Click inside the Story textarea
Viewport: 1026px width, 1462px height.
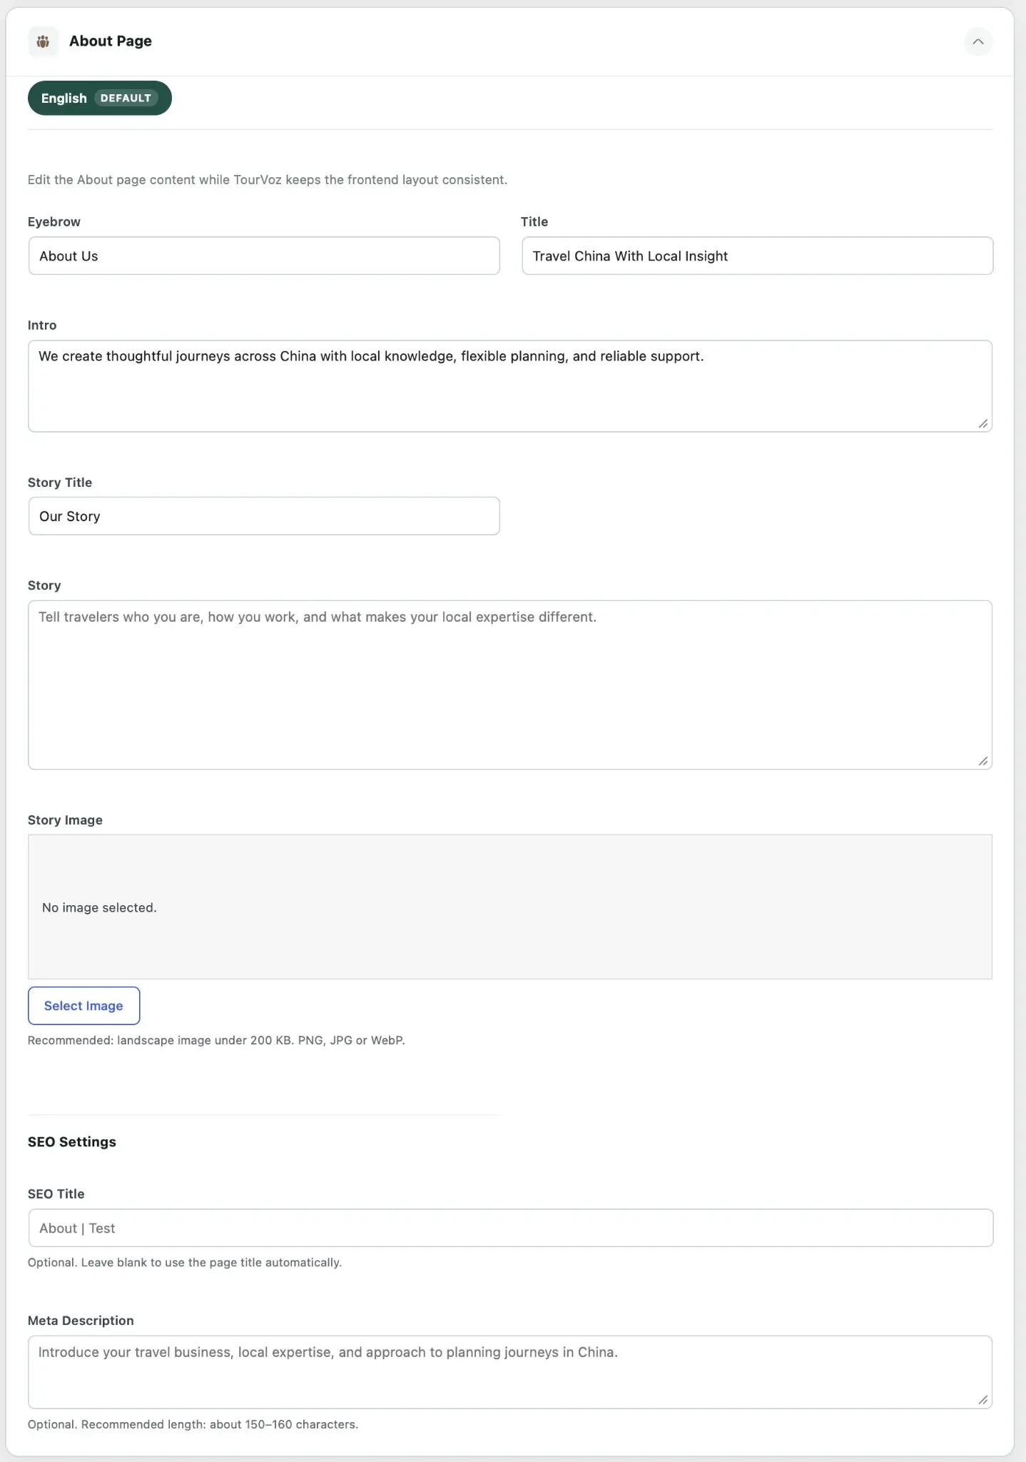510,685
